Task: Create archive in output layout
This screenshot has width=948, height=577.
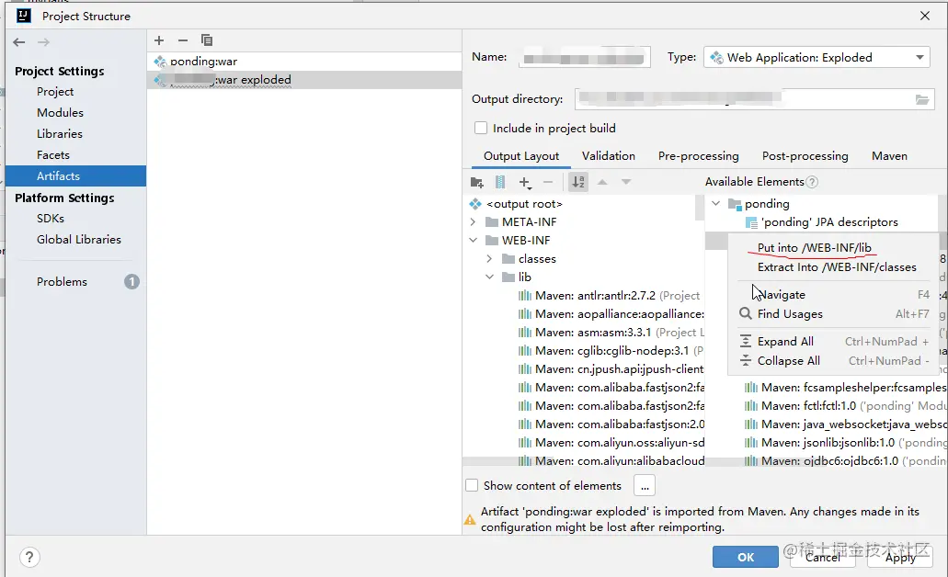Action: click(x=500, y=183)
